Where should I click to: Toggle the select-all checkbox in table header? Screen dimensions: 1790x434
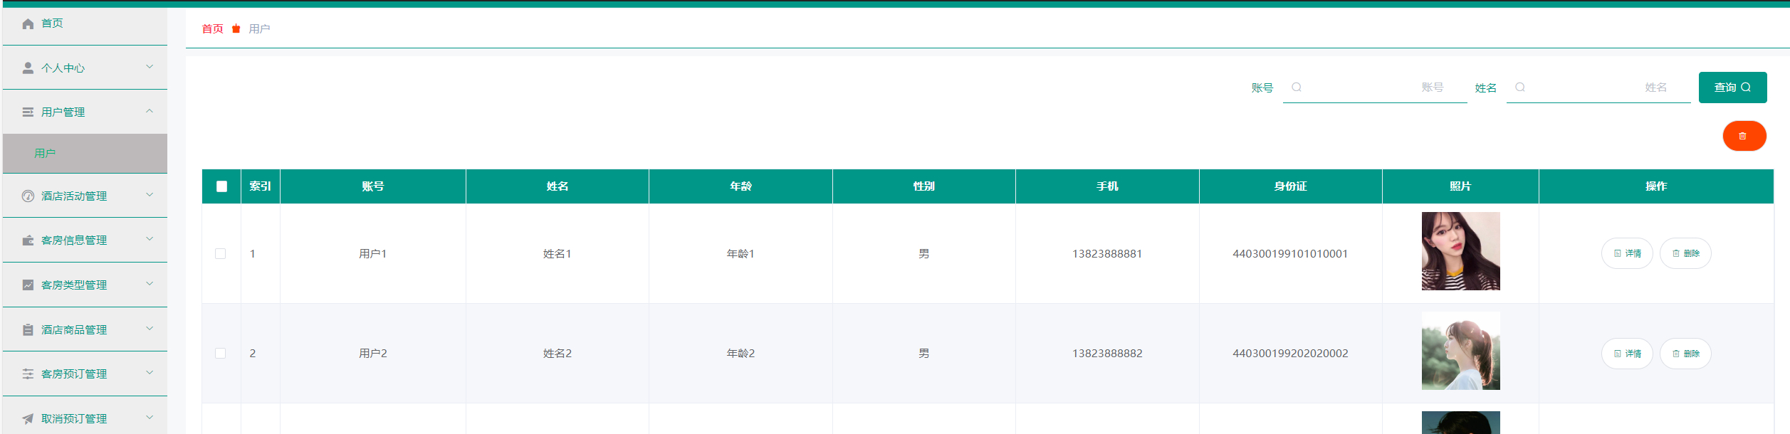[x=221, y=186]
